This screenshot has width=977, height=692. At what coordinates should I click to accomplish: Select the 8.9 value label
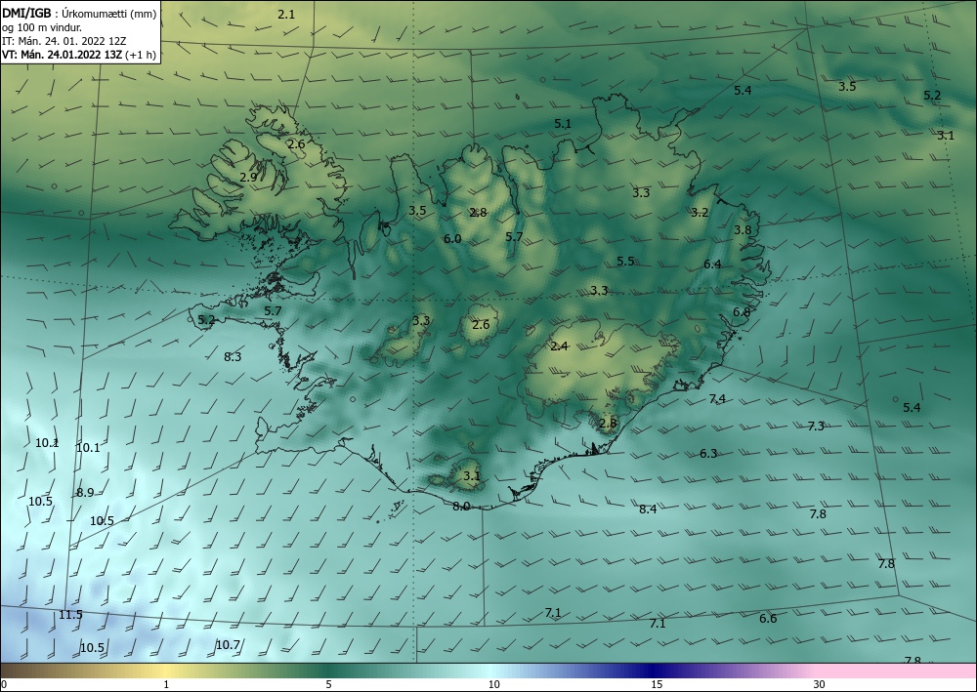click(85, 492)
